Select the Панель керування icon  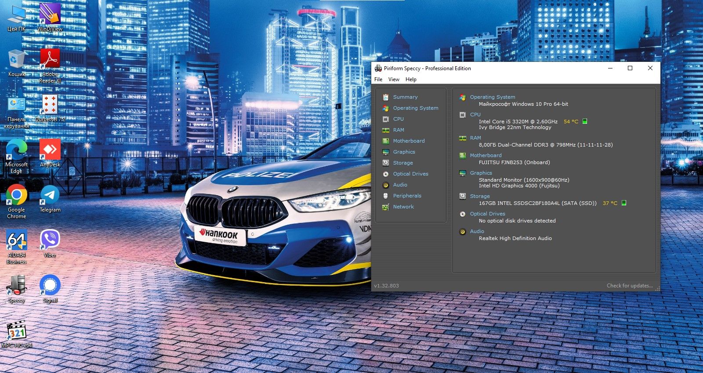[x=17, y=111]
